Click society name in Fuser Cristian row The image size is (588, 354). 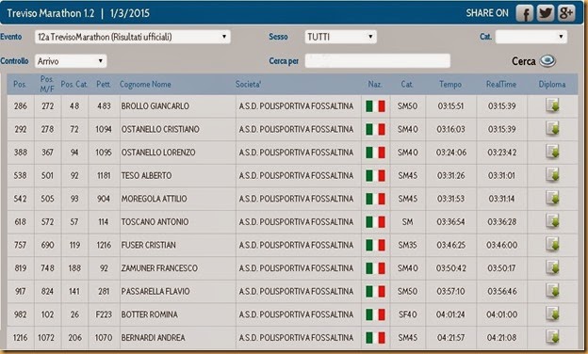296,246
